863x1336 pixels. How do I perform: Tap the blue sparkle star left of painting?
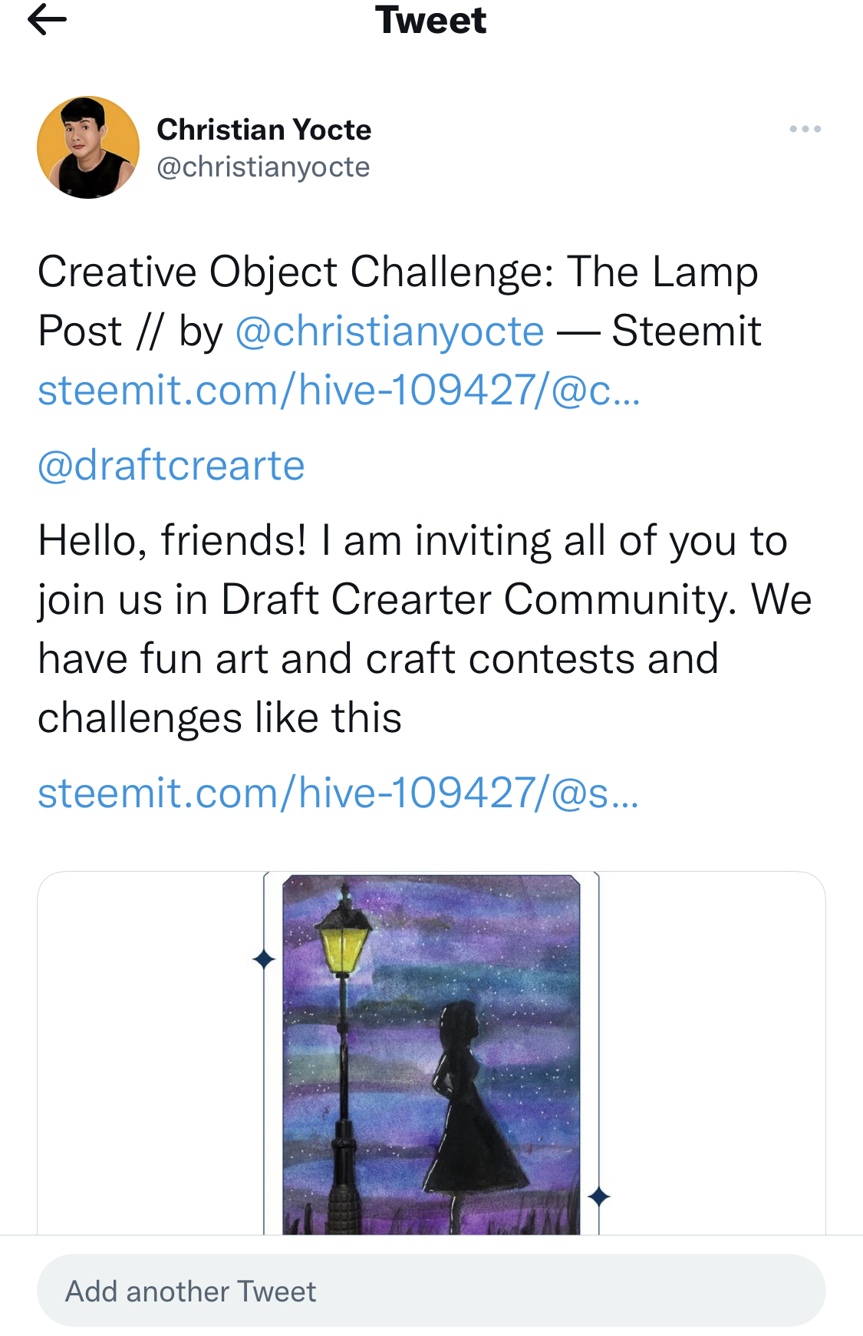(264, 958)
